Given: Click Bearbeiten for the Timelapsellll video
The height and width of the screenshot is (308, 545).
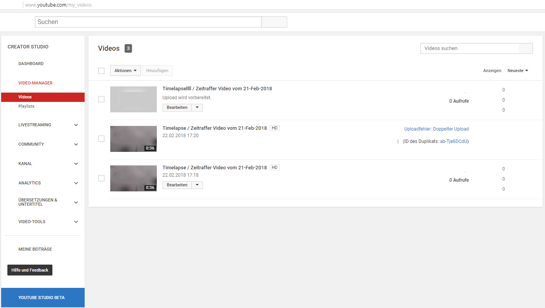Looking at the screenshot, I should click(177, 108).
